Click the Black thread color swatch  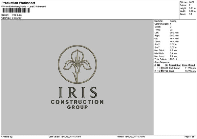[162, 71]
